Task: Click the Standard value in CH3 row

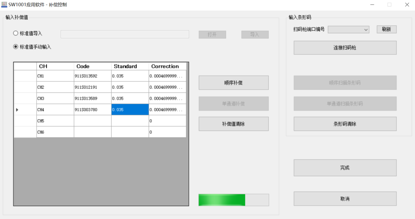Action: click(x=130, y=98)
